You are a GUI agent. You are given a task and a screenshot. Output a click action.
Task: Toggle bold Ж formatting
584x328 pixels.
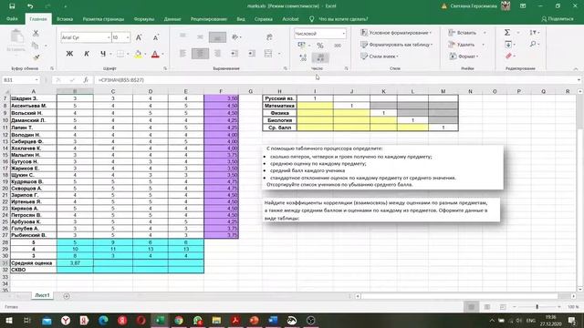coord(69,54)
